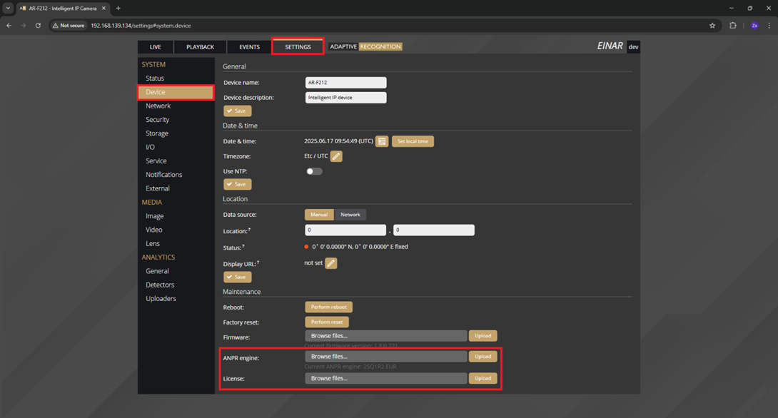778x418 pixels.
Task: Save the Date & time settings
Action: (237, 185)
